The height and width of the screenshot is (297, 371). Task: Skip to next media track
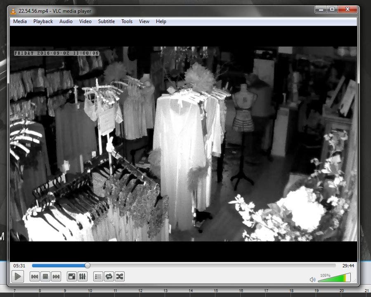point(57,276)
